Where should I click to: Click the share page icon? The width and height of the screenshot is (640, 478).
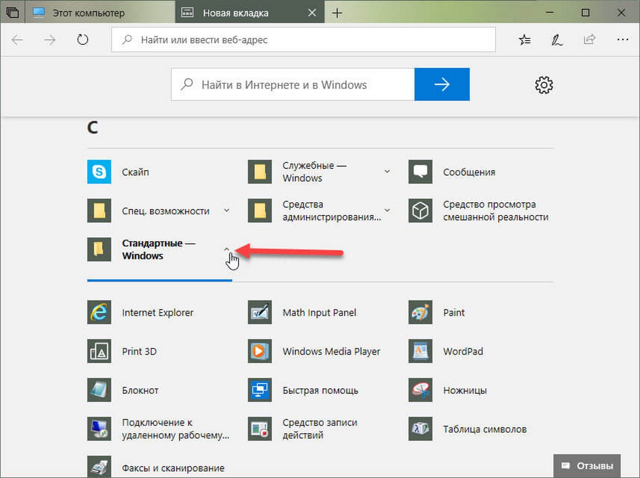click(x=589, y=39)
